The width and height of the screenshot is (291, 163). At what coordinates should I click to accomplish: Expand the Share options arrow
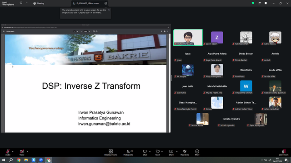point(177,151)
